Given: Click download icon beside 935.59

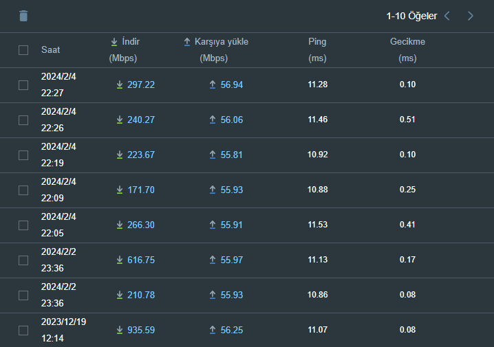Looking at the screenshot, I should pyautogui.click(x=120, y=331).
